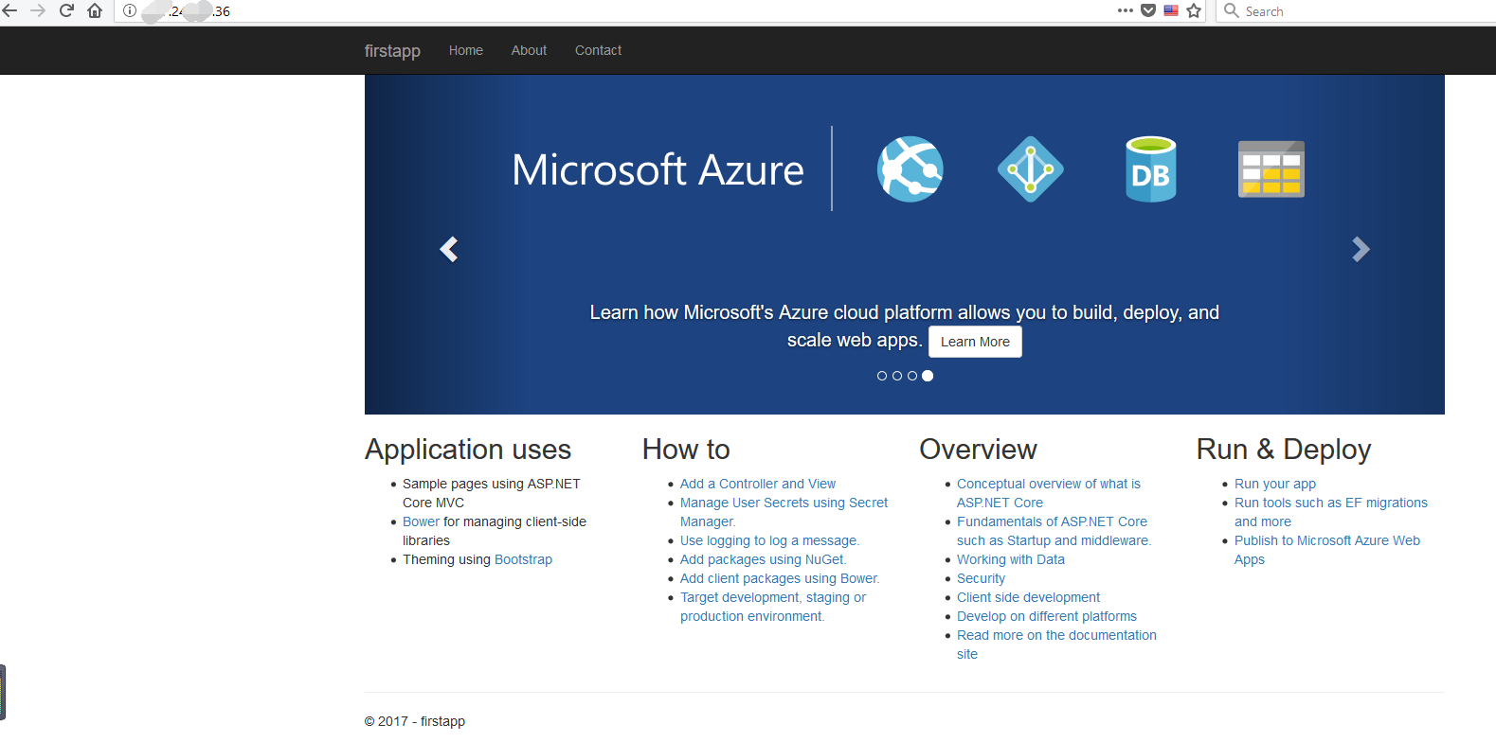Open Publish to Microsoft Azure Web Apps link

click(x=1326, y=540)
